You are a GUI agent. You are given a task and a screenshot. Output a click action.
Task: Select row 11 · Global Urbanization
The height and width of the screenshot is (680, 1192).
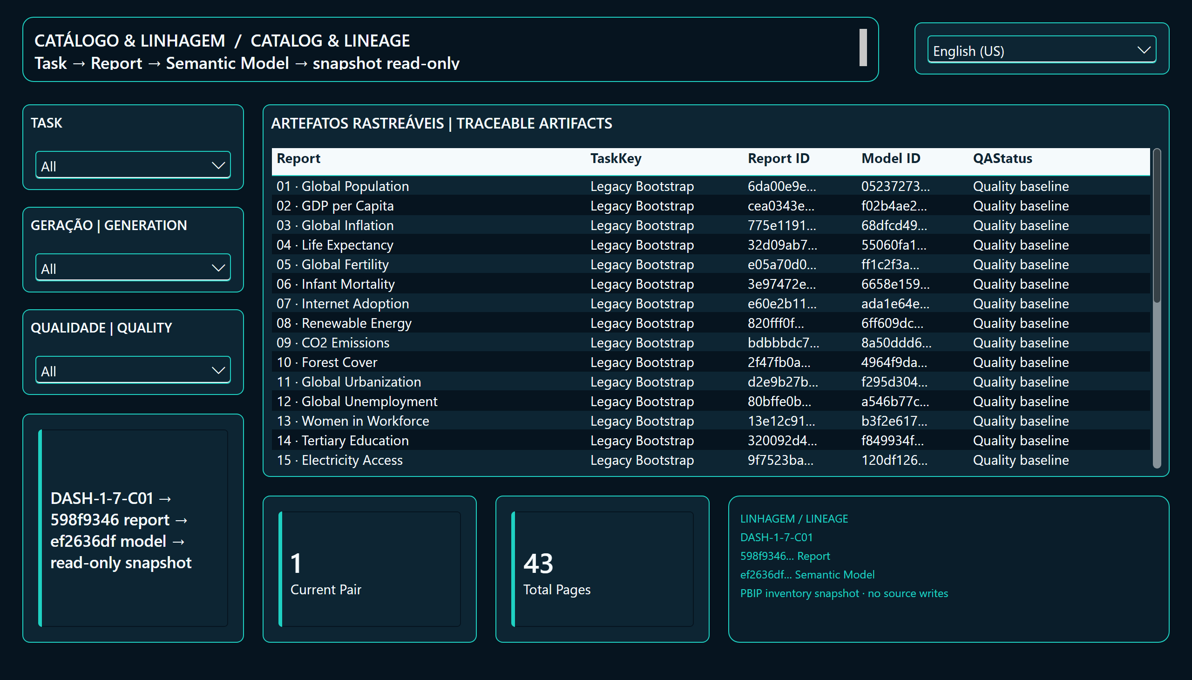click(711, 382)
